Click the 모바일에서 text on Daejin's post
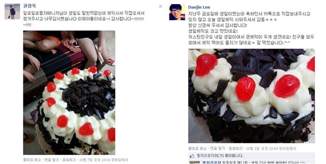The width and height of the screenshot is (326, 164). click(x=288, y=149)
